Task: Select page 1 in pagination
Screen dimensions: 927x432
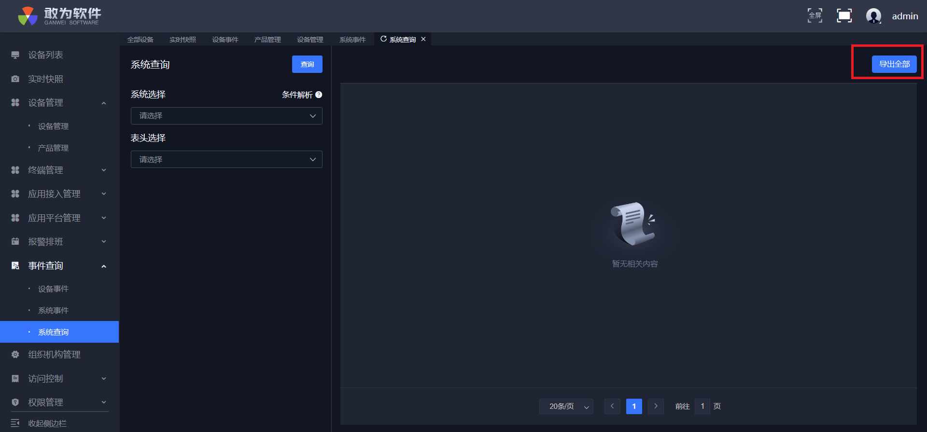Action: 634,406
